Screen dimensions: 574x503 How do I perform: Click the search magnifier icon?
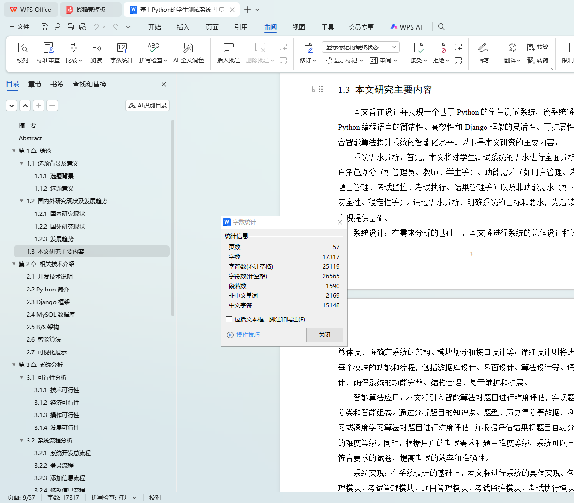[x=442, y=27]
